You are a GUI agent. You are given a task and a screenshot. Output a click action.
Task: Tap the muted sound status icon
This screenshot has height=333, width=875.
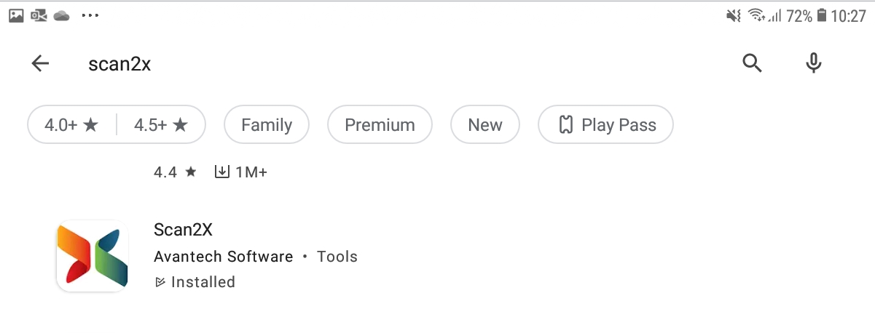733,16
